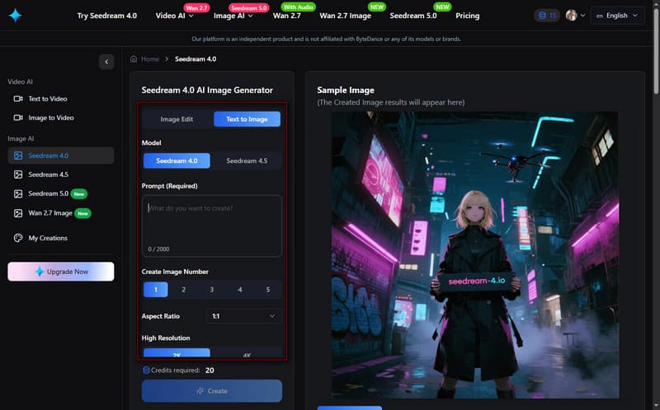Click the New badge beside Wan 2.7 Image
Screen dimensions: 660x410
pos(83,213)
